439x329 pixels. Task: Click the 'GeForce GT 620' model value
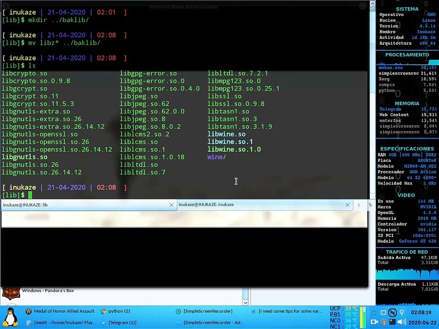(418, 241)
